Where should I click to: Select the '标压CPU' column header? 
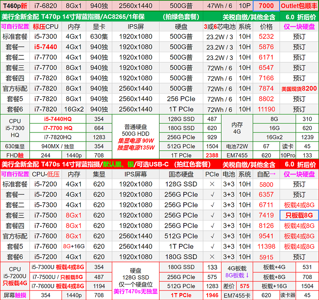coord(46,27)
